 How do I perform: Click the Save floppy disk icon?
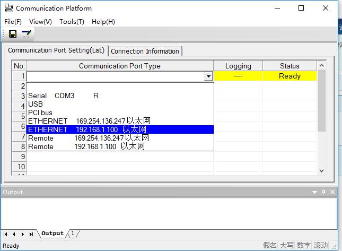(13, 33)
